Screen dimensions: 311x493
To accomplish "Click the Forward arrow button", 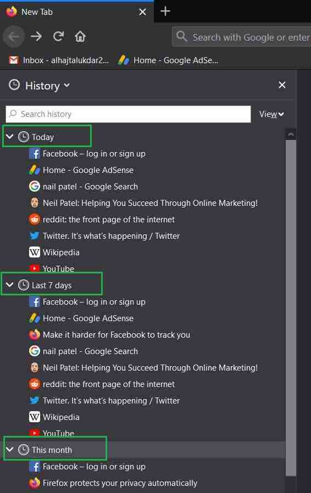I will [x=36, y=36].
